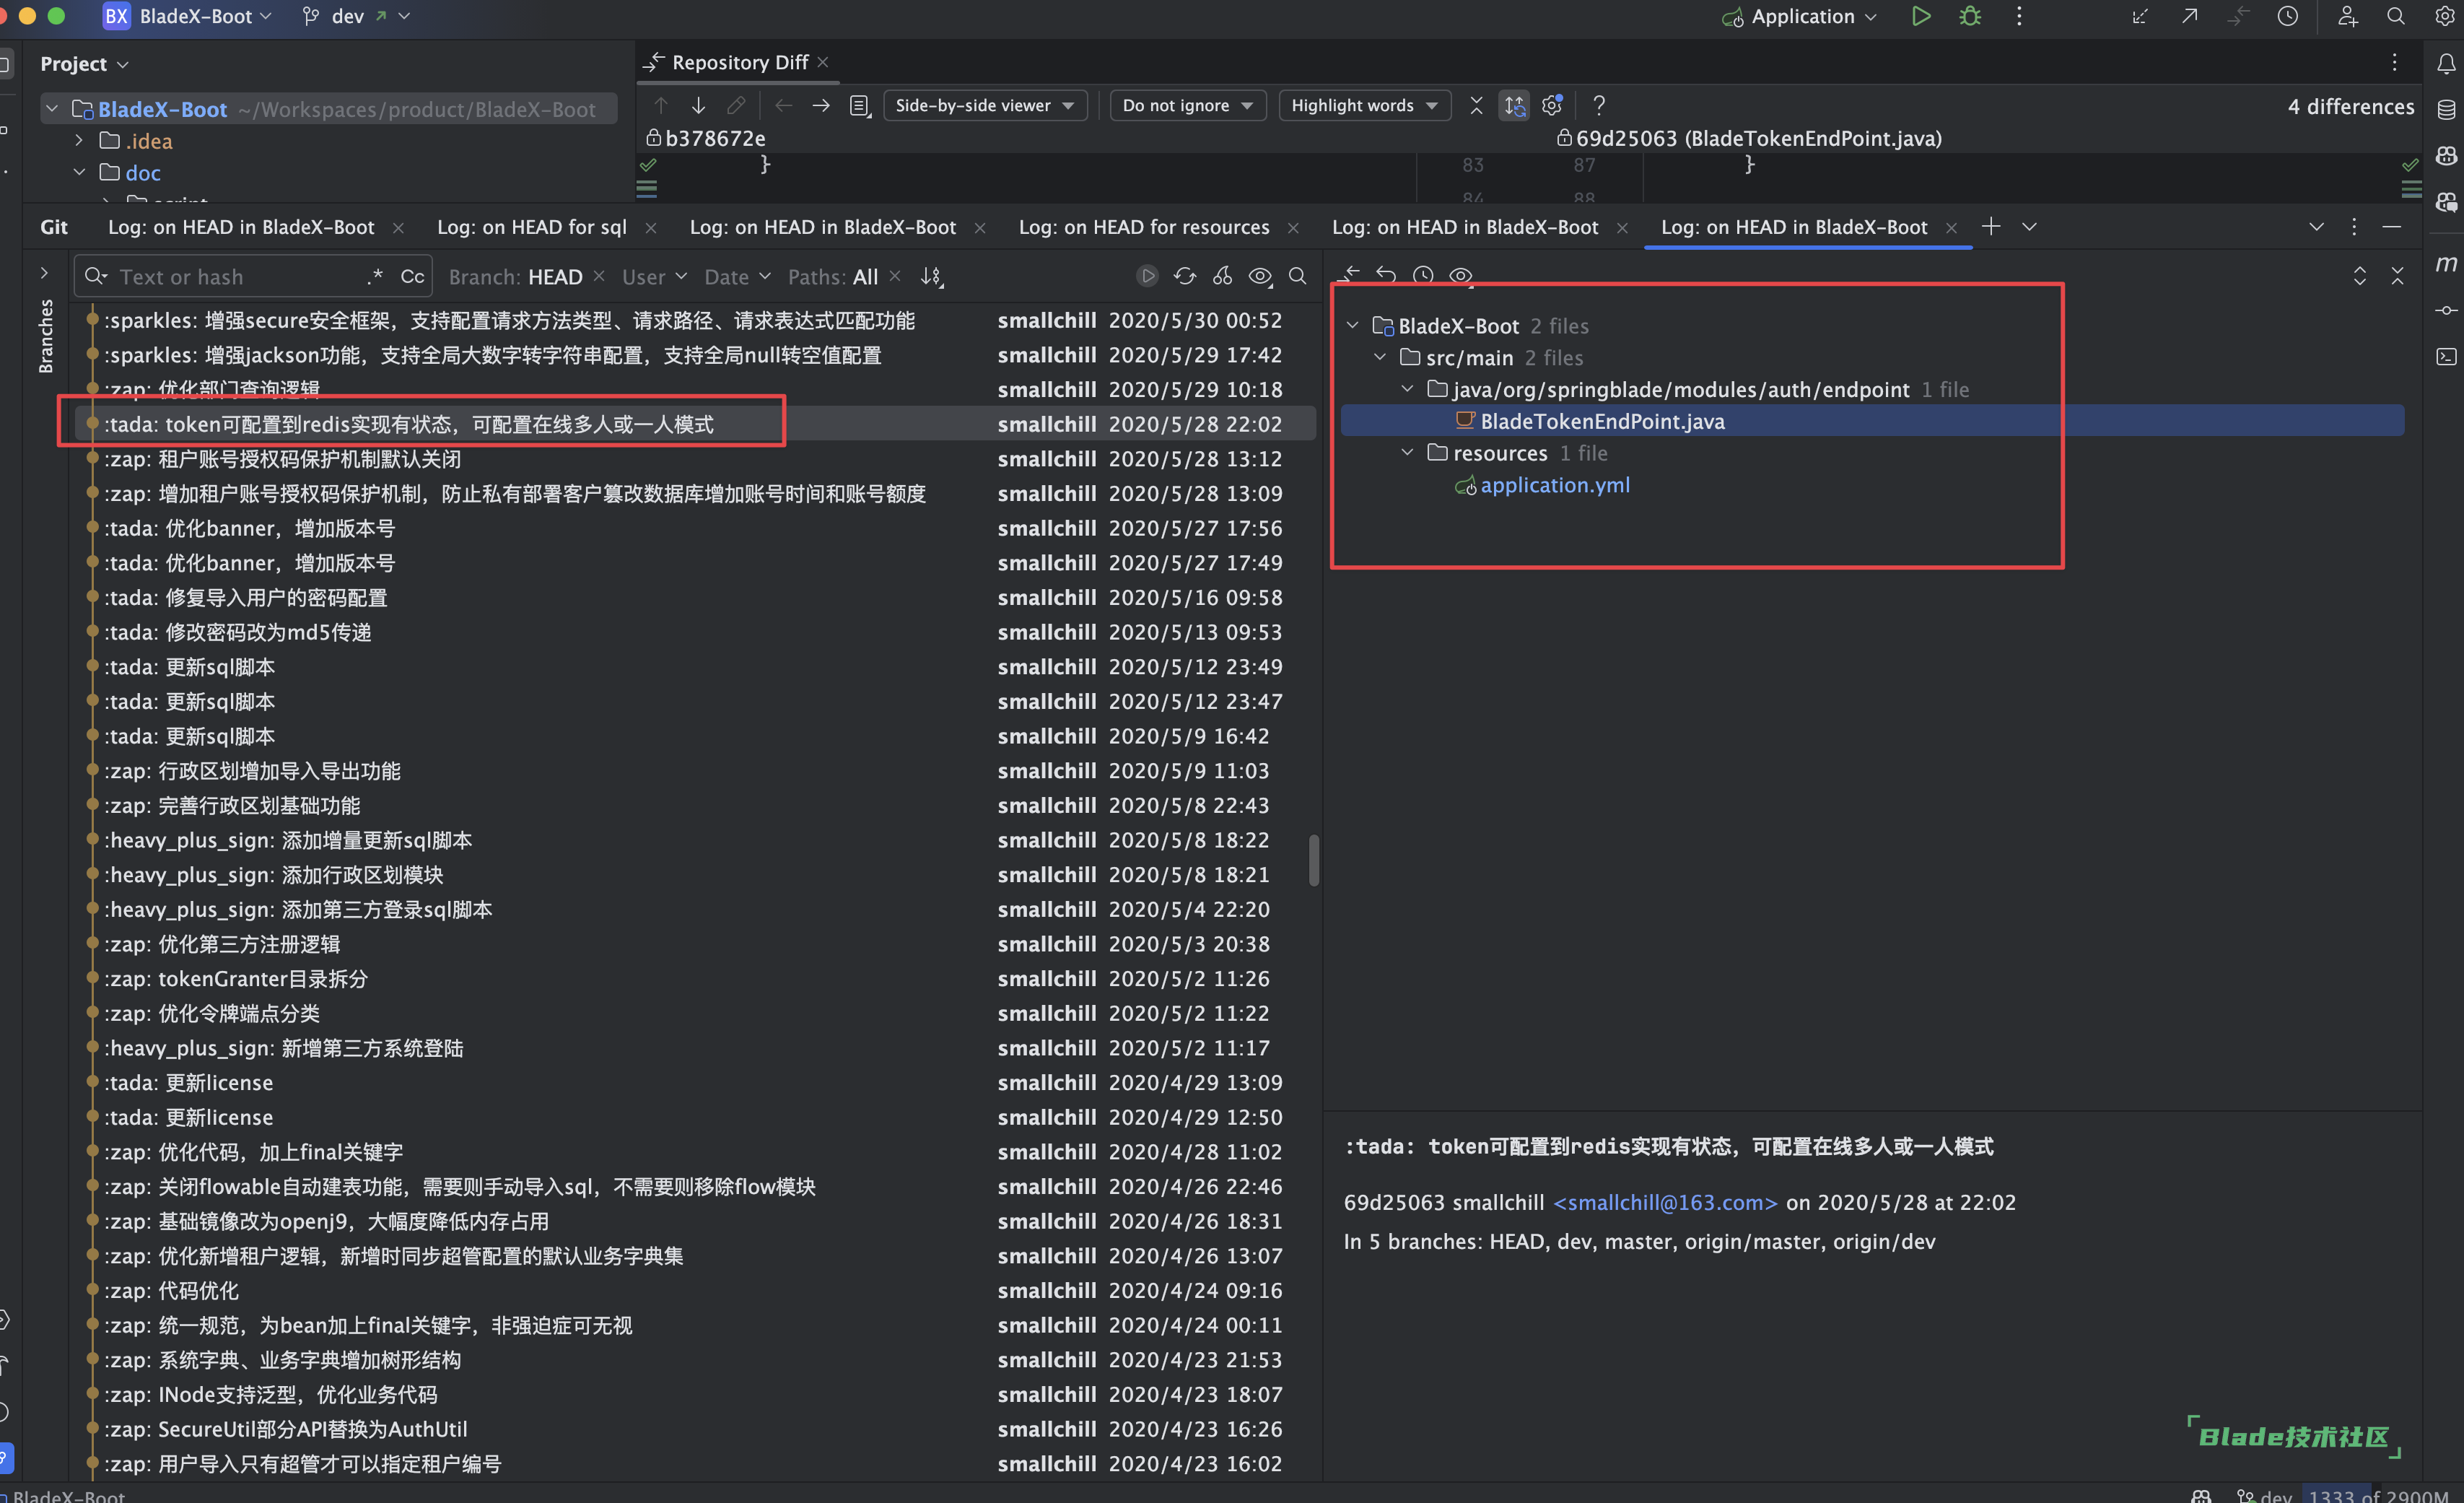
Task: Close the Repository Diff tab
Action: click(822, 62)
